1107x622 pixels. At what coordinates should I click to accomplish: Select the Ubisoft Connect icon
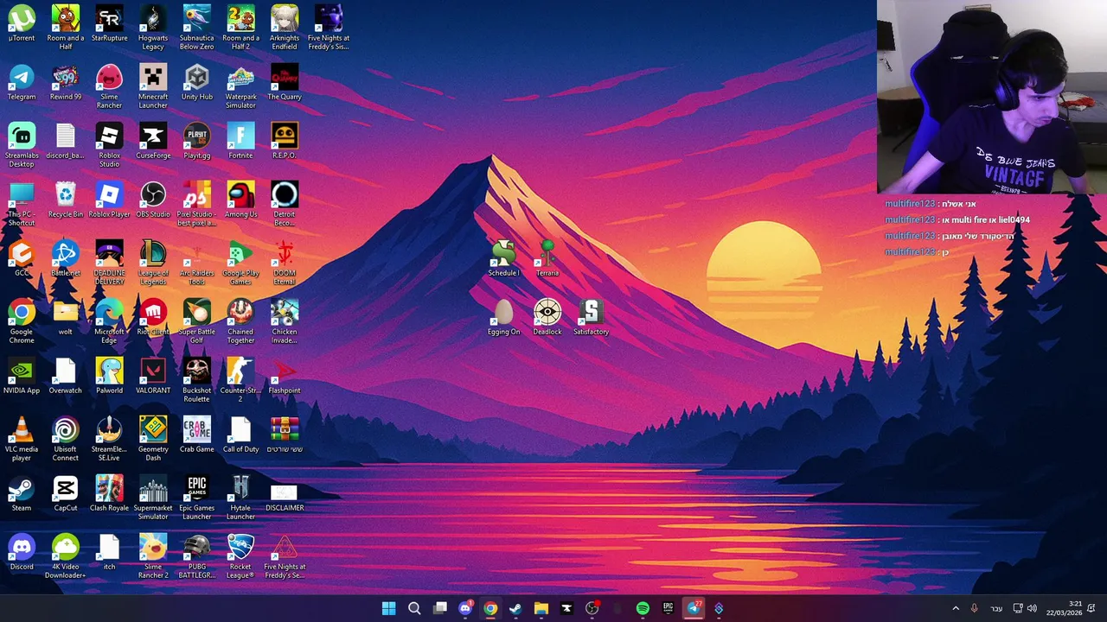tap(66, 439)
